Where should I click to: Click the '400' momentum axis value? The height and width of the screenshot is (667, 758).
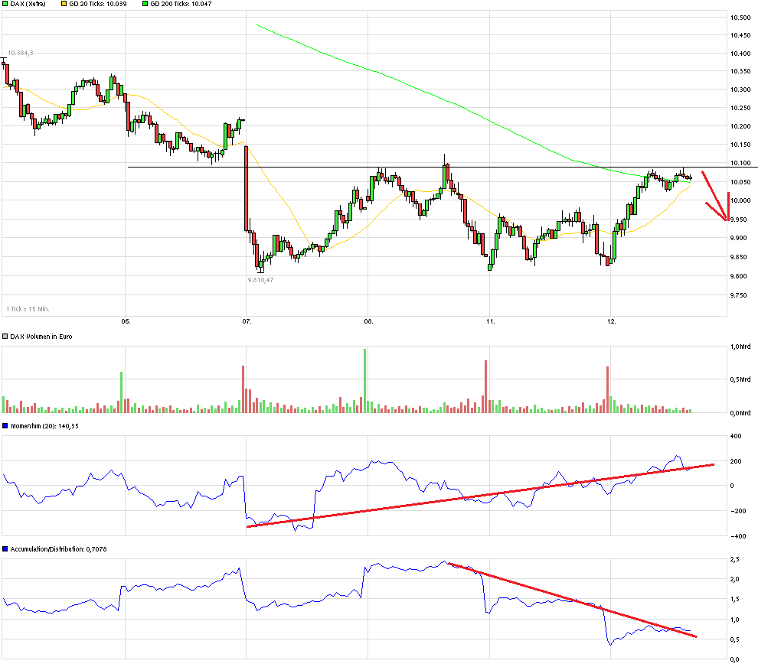tap(736, 436)
